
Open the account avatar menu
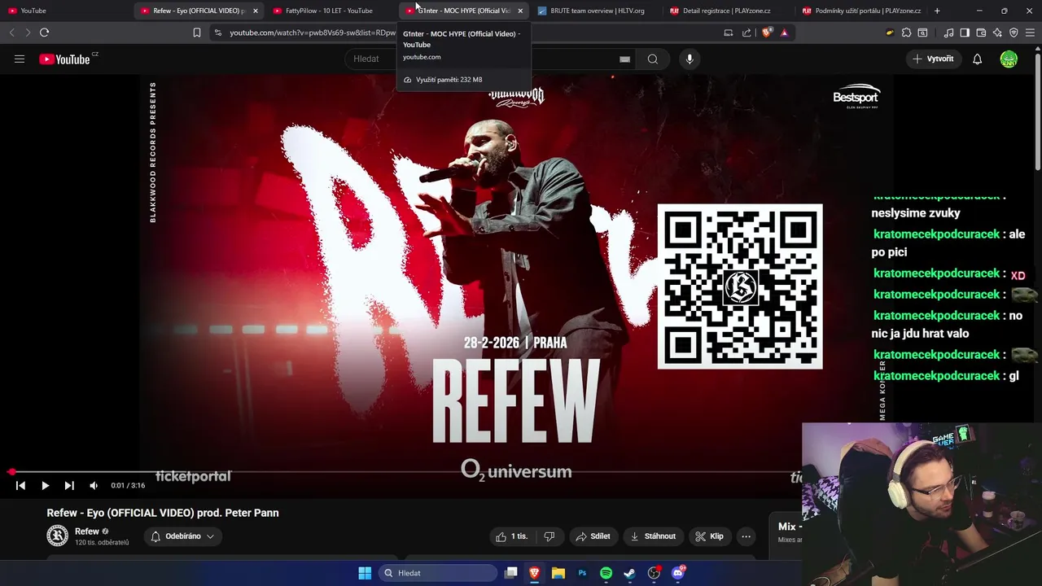pyautogui.click(x=1009, y=59)
